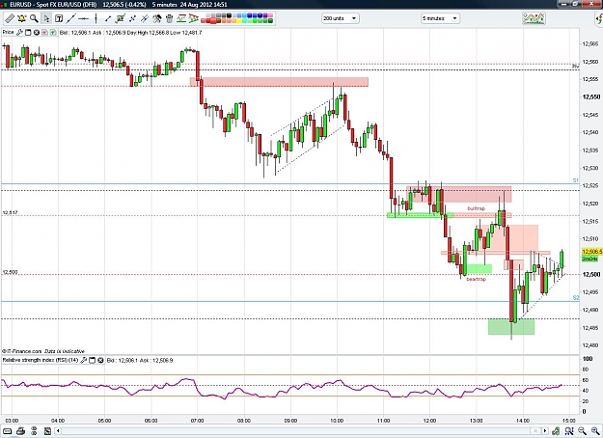Select the text annotation tool
Viewport: 603px width, 438px height.
point(59,18)
